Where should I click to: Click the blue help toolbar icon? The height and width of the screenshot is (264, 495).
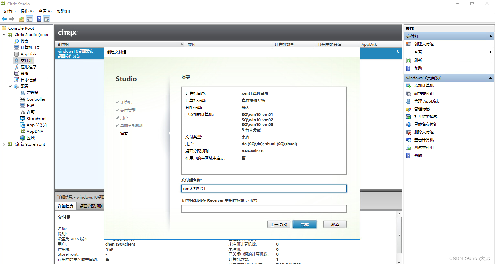click(39, 19)
